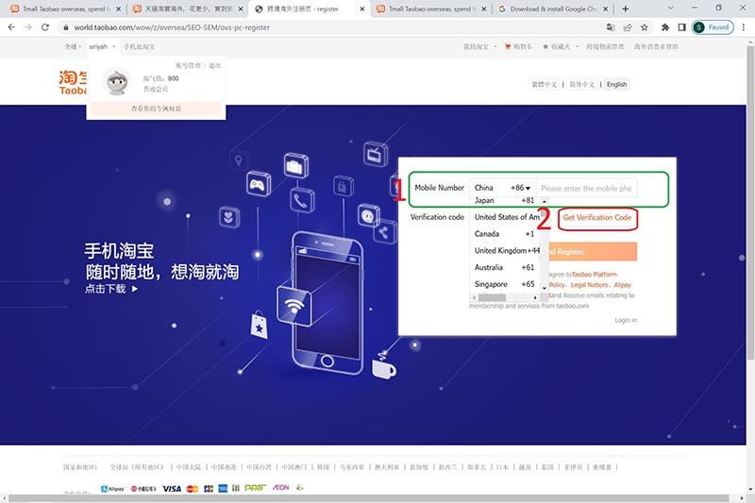The width and height of the screenshot is (755, 503).
Task: Click the page vertical scrollbar
Action: 750,202
